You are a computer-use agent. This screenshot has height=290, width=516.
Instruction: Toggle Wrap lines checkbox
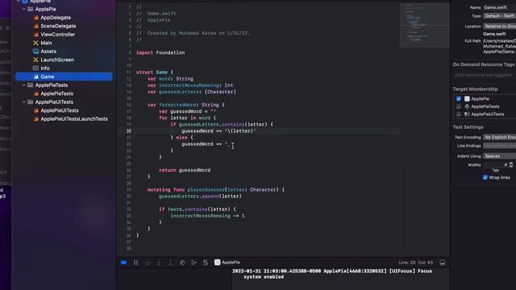pyautogui.click(x=485, y=177)
